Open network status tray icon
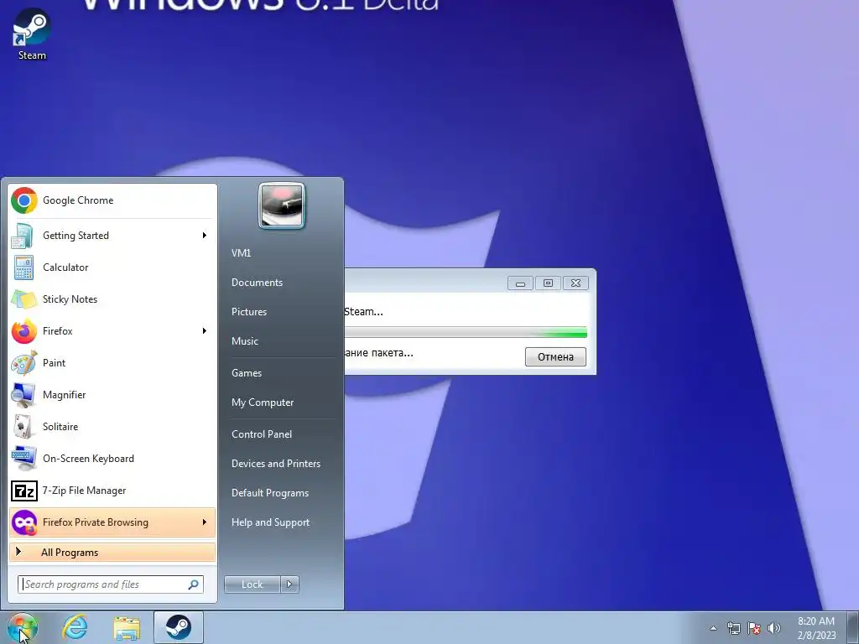Screen dimensions: 859x644 (733, 628)
